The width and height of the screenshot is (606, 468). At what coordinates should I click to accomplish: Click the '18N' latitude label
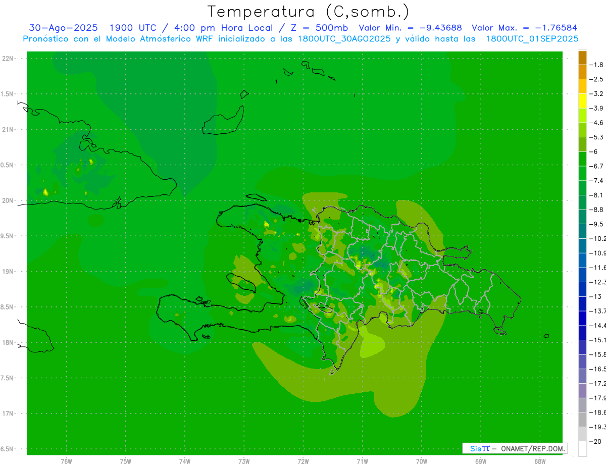[8, 343]
